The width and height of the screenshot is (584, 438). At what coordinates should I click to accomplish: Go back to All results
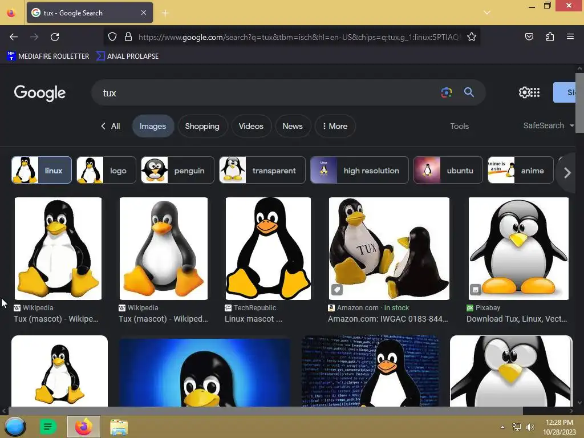pos(110,126)
